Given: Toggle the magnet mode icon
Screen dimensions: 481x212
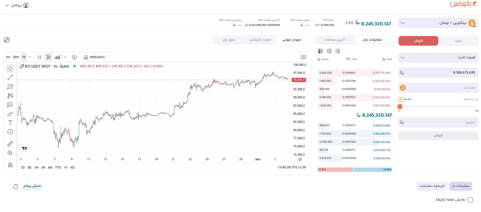Looking at the screenshot, I should 10,165.
